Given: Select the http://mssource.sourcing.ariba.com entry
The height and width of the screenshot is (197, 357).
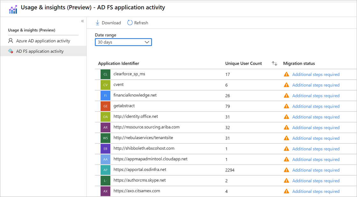Looking at the screenshot, I should (146, 127).
